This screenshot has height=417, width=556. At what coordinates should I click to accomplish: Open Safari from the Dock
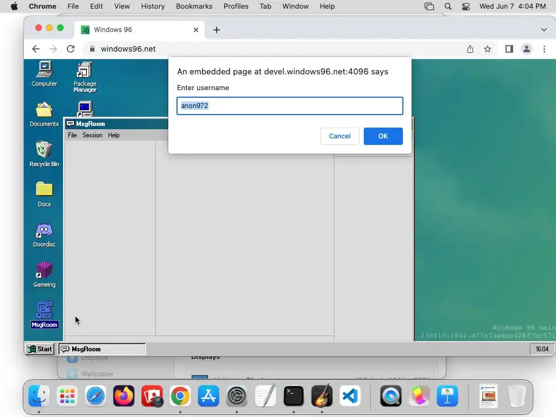tap(95, 396)
